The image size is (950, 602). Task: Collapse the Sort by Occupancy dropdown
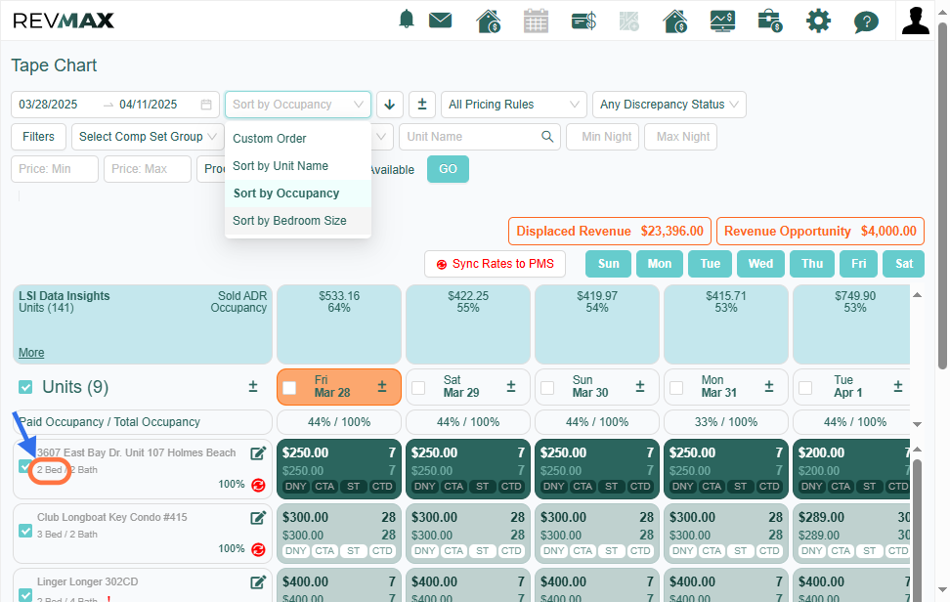coord(297,105)
